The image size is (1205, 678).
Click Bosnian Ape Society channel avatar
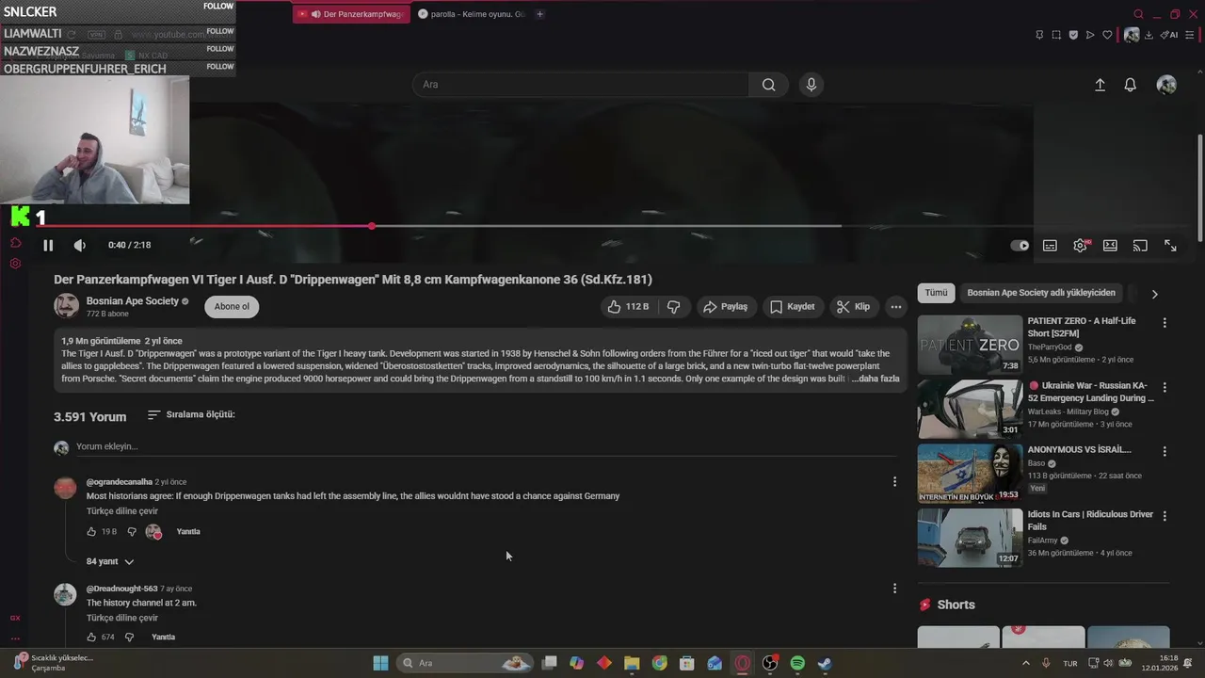(x=66, y=306)
